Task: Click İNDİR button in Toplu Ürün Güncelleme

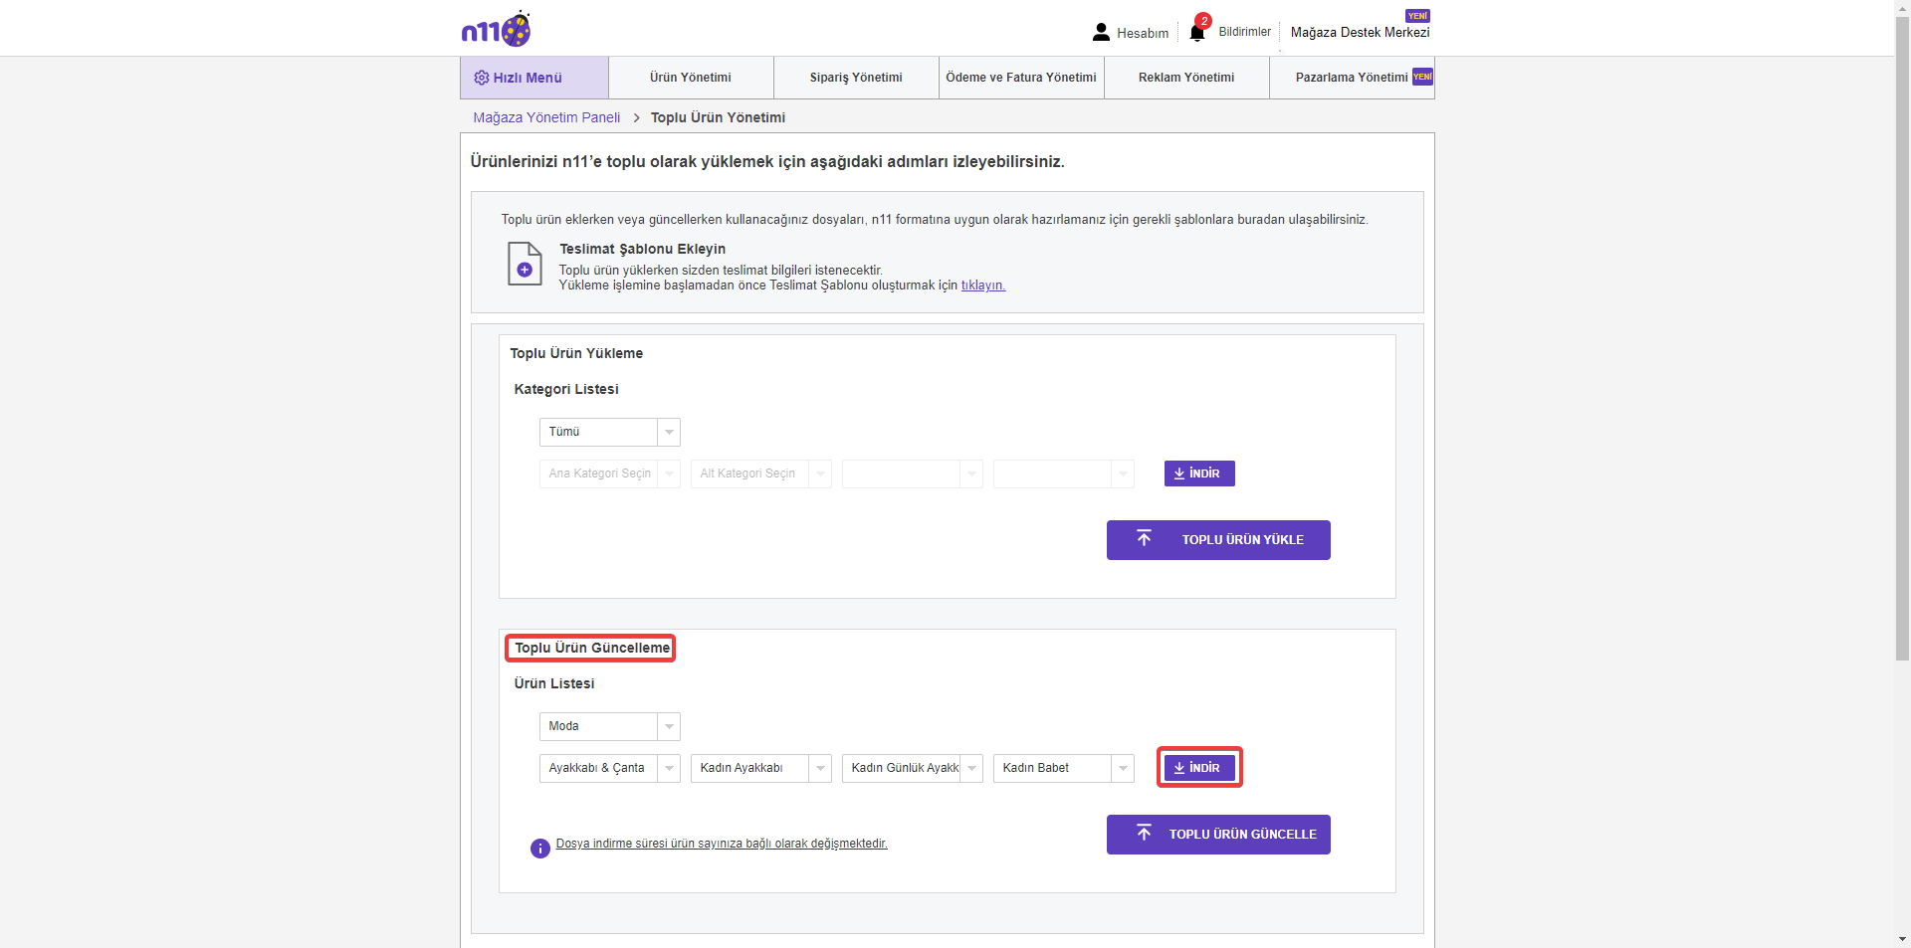Action: click(x=1199, y=768)
